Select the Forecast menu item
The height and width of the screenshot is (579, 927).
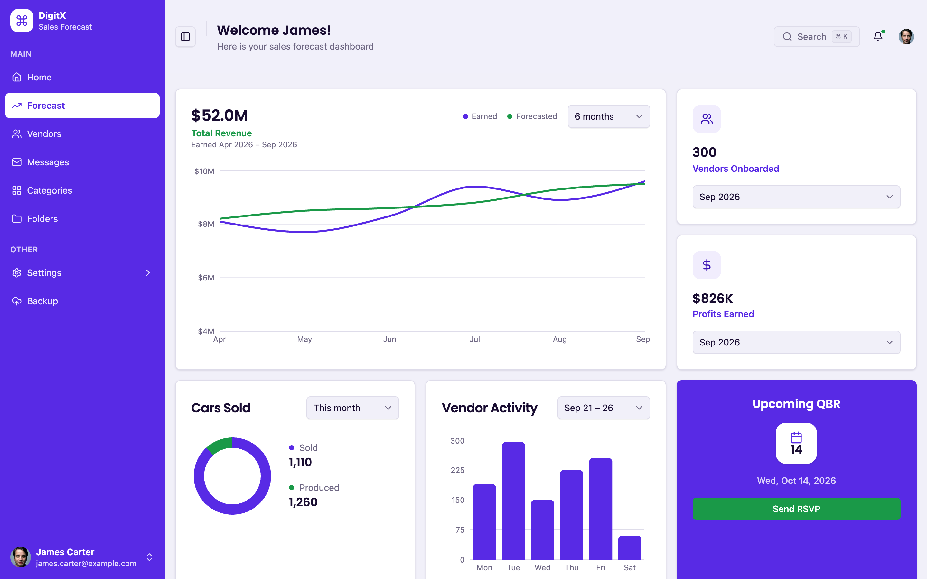click(x=82, y=106)
